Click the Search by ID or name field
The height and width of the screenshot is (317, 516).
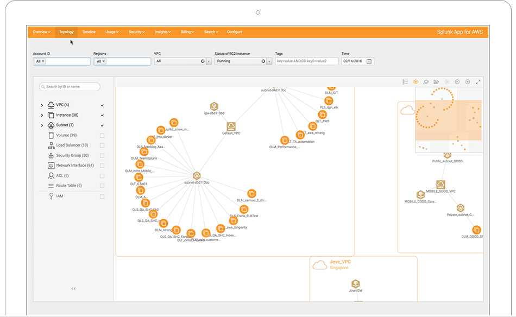click(70, 87)
